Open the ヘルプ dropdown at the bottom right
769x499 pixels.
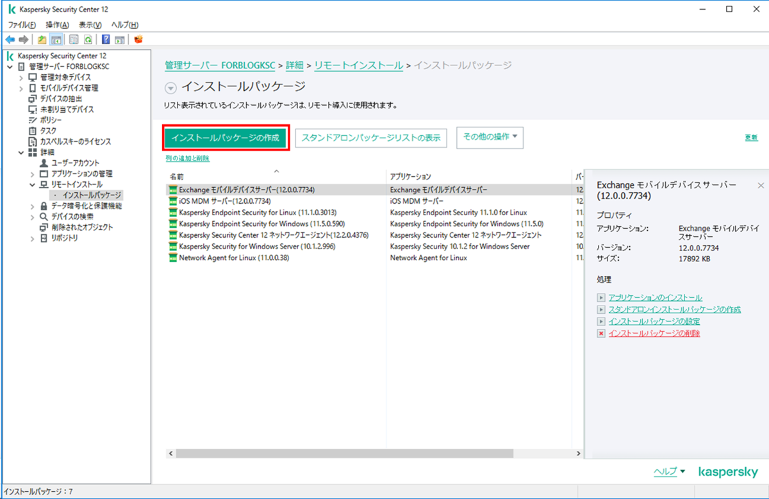[669, 471]
